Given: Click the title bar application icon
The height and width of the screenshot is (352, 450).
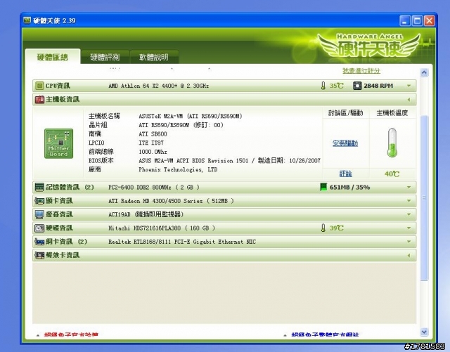Looking at the screenshot, I should 27,20.
